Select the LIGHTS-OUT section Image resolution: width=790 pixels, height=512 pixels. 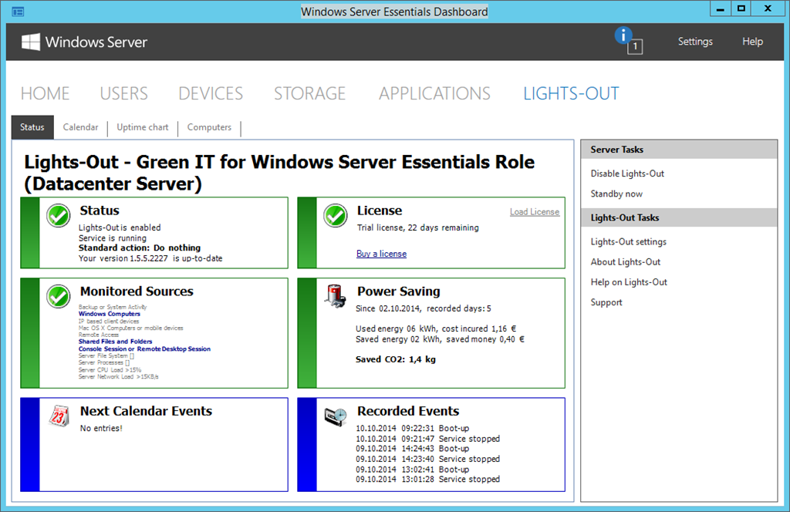coord(571,93)
